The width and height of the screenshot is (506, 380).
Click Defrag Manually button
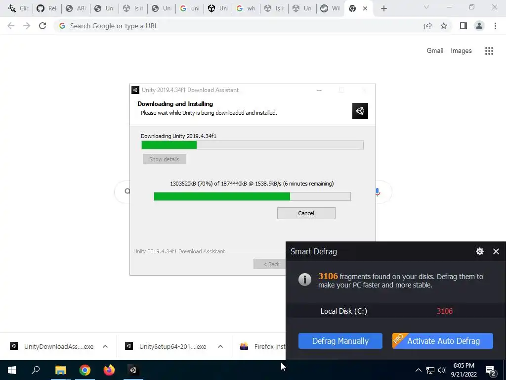(340, 341)
